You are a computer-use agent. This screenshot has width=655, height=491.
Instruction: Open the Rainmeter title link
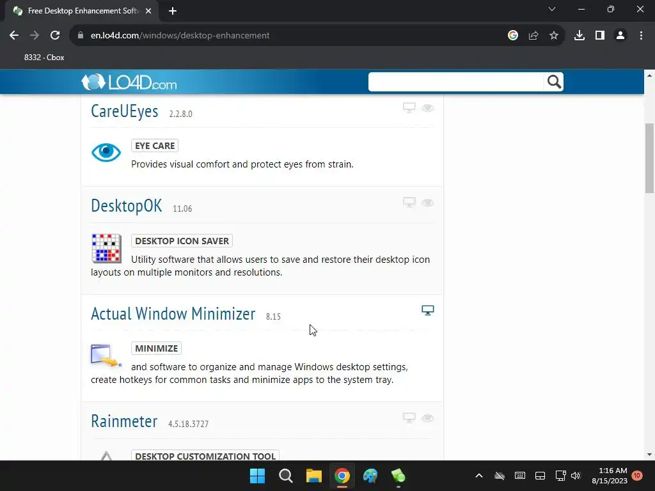(124, 421)
